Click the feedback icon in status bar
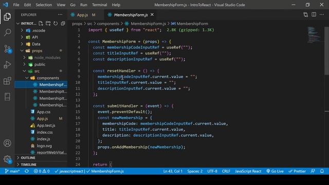The width and height of the screenshot is (329, 185). click(x=313, y=171)
